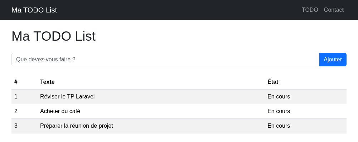Click the large 'Ma TODO List' page heading
The width and height of the screenshot is (358, 142).
coord(53,36)
